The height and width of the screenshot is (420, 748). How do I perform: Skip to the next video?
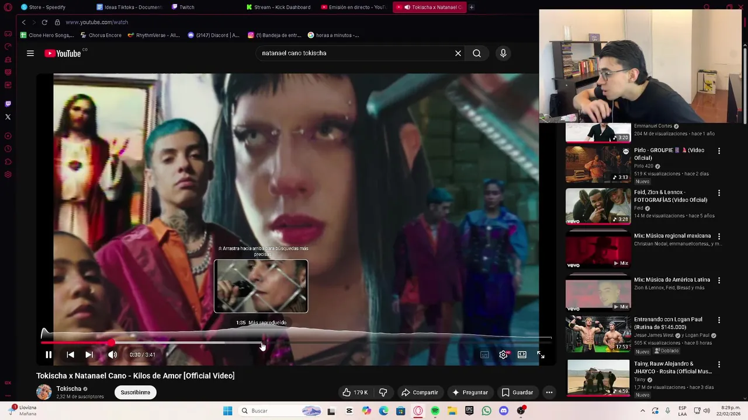click(89, 355)
